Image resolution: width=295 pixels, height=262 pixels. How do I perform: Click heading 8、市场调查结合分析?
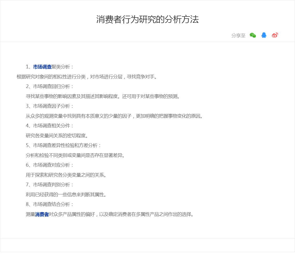pyautogui.click(x=50, y=204)
